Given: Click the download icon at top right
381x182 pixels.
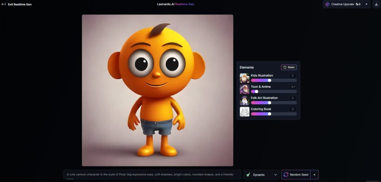Looking at the screenshot, I should point(377,4).
